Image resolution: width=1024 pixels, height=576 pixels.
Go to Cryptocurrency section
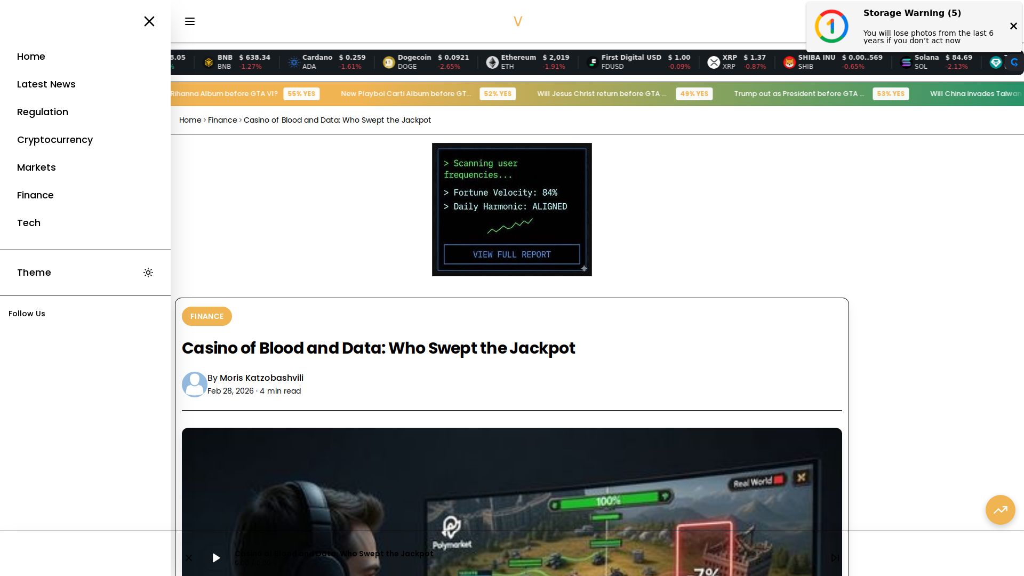click(x=55, y=140)
